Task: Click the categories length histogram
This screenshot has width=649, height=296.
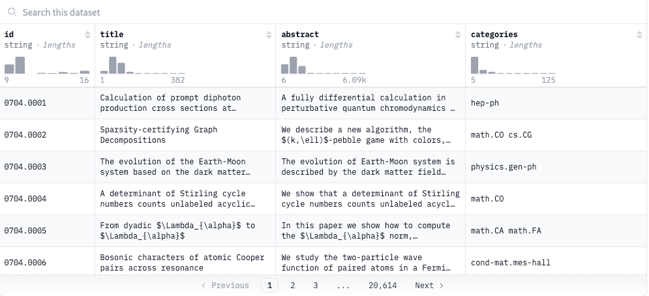Action: [513, 65]
